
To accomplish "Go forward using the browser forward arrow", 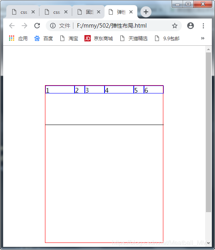I will tap(24, 26).
